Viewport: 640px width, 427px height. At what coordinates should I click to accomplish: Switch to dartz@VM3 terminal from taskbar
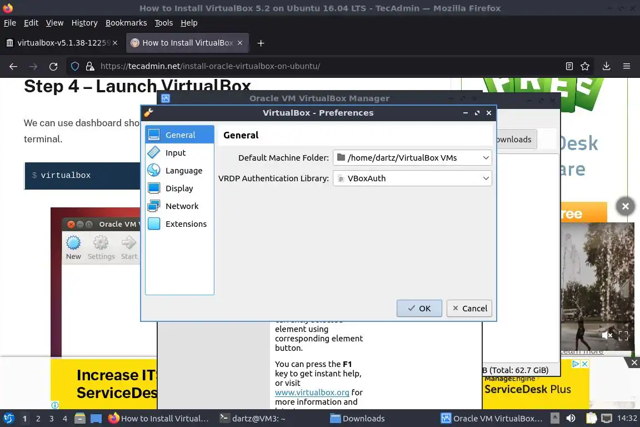(253, 419)
